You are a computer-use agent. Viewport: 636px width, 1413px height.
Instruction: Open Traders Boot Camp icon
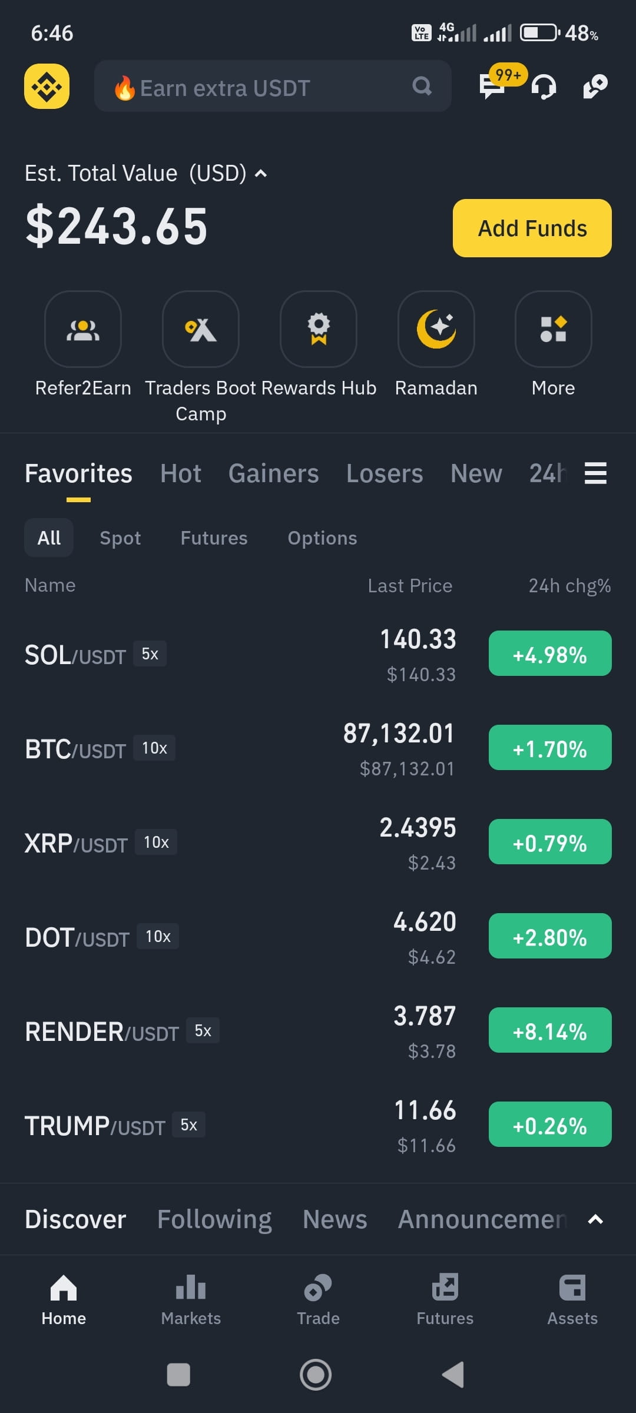coord(201,329)
